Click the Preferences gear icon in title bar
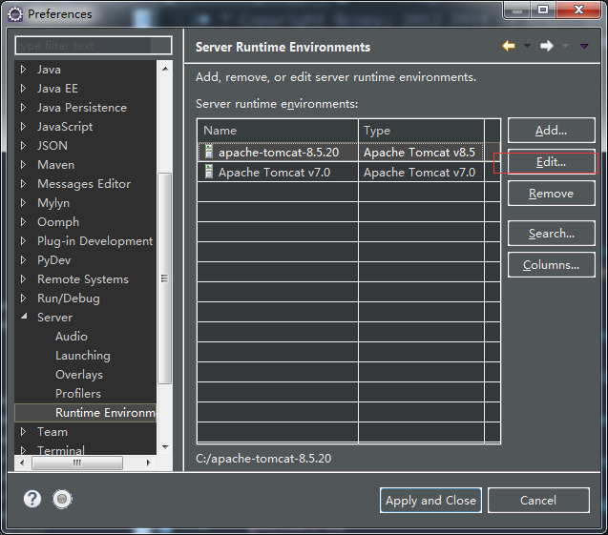The height and width of the screenshot is (535, 608). click(x=15, y=14)
